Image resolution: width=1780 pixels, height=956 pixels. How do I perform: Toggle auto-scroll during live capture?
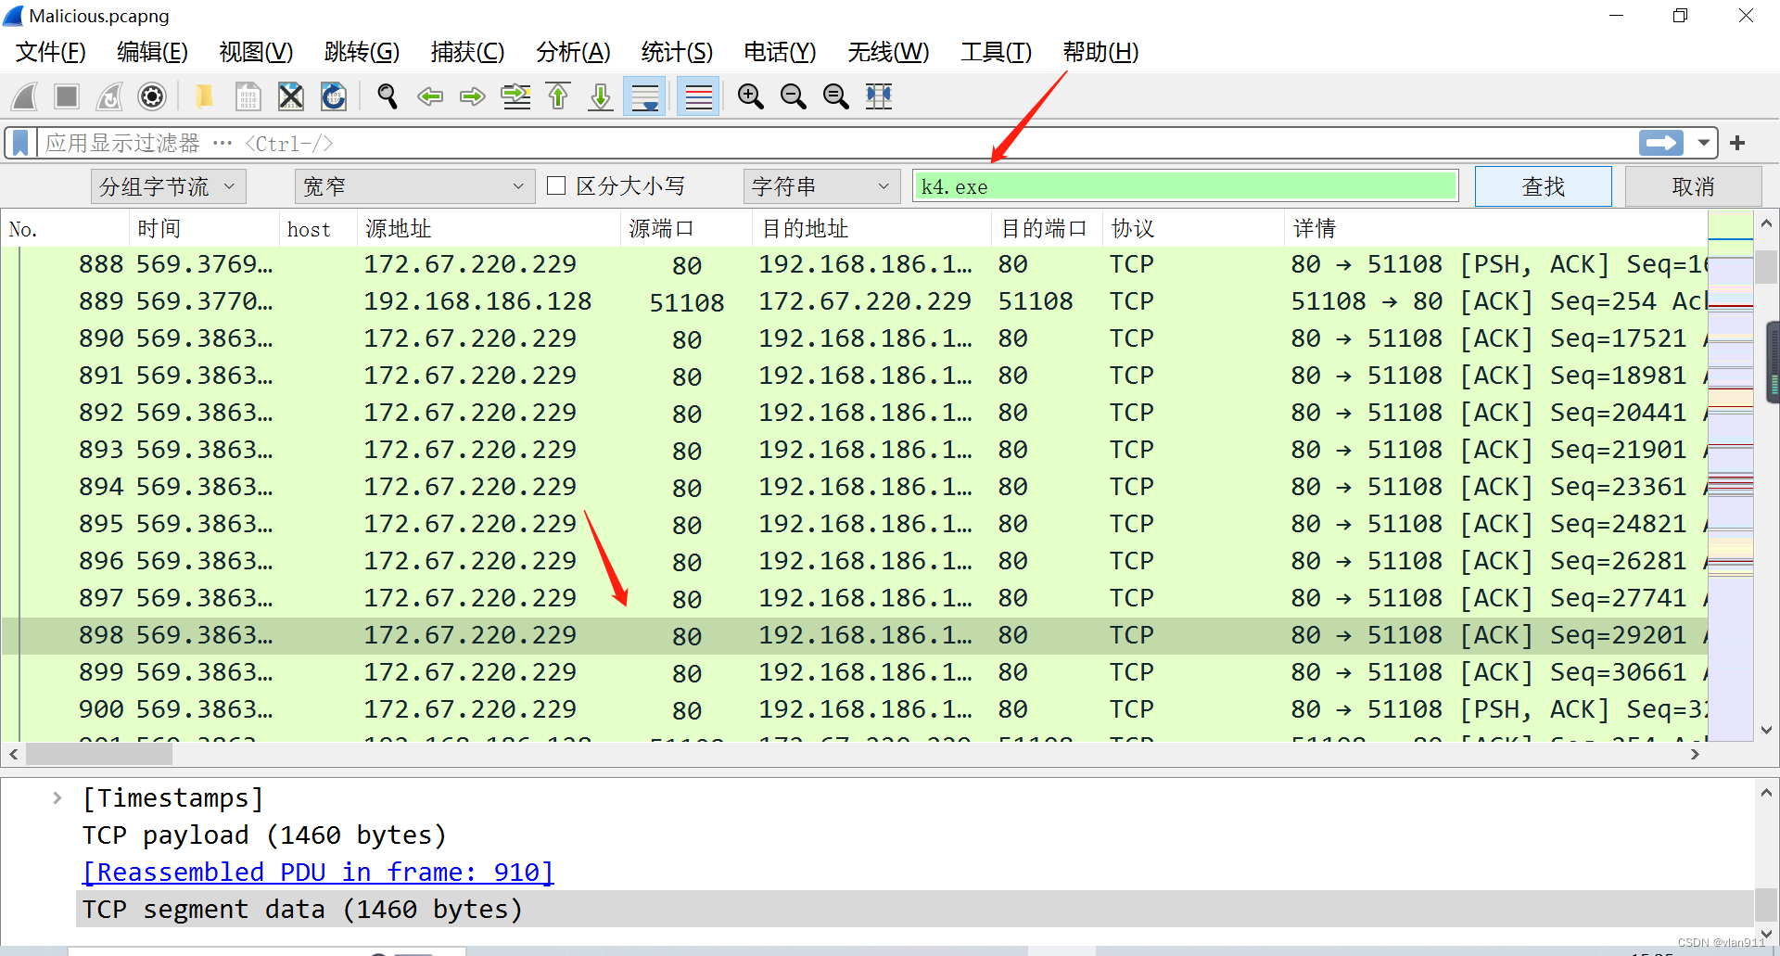[645, 96]
